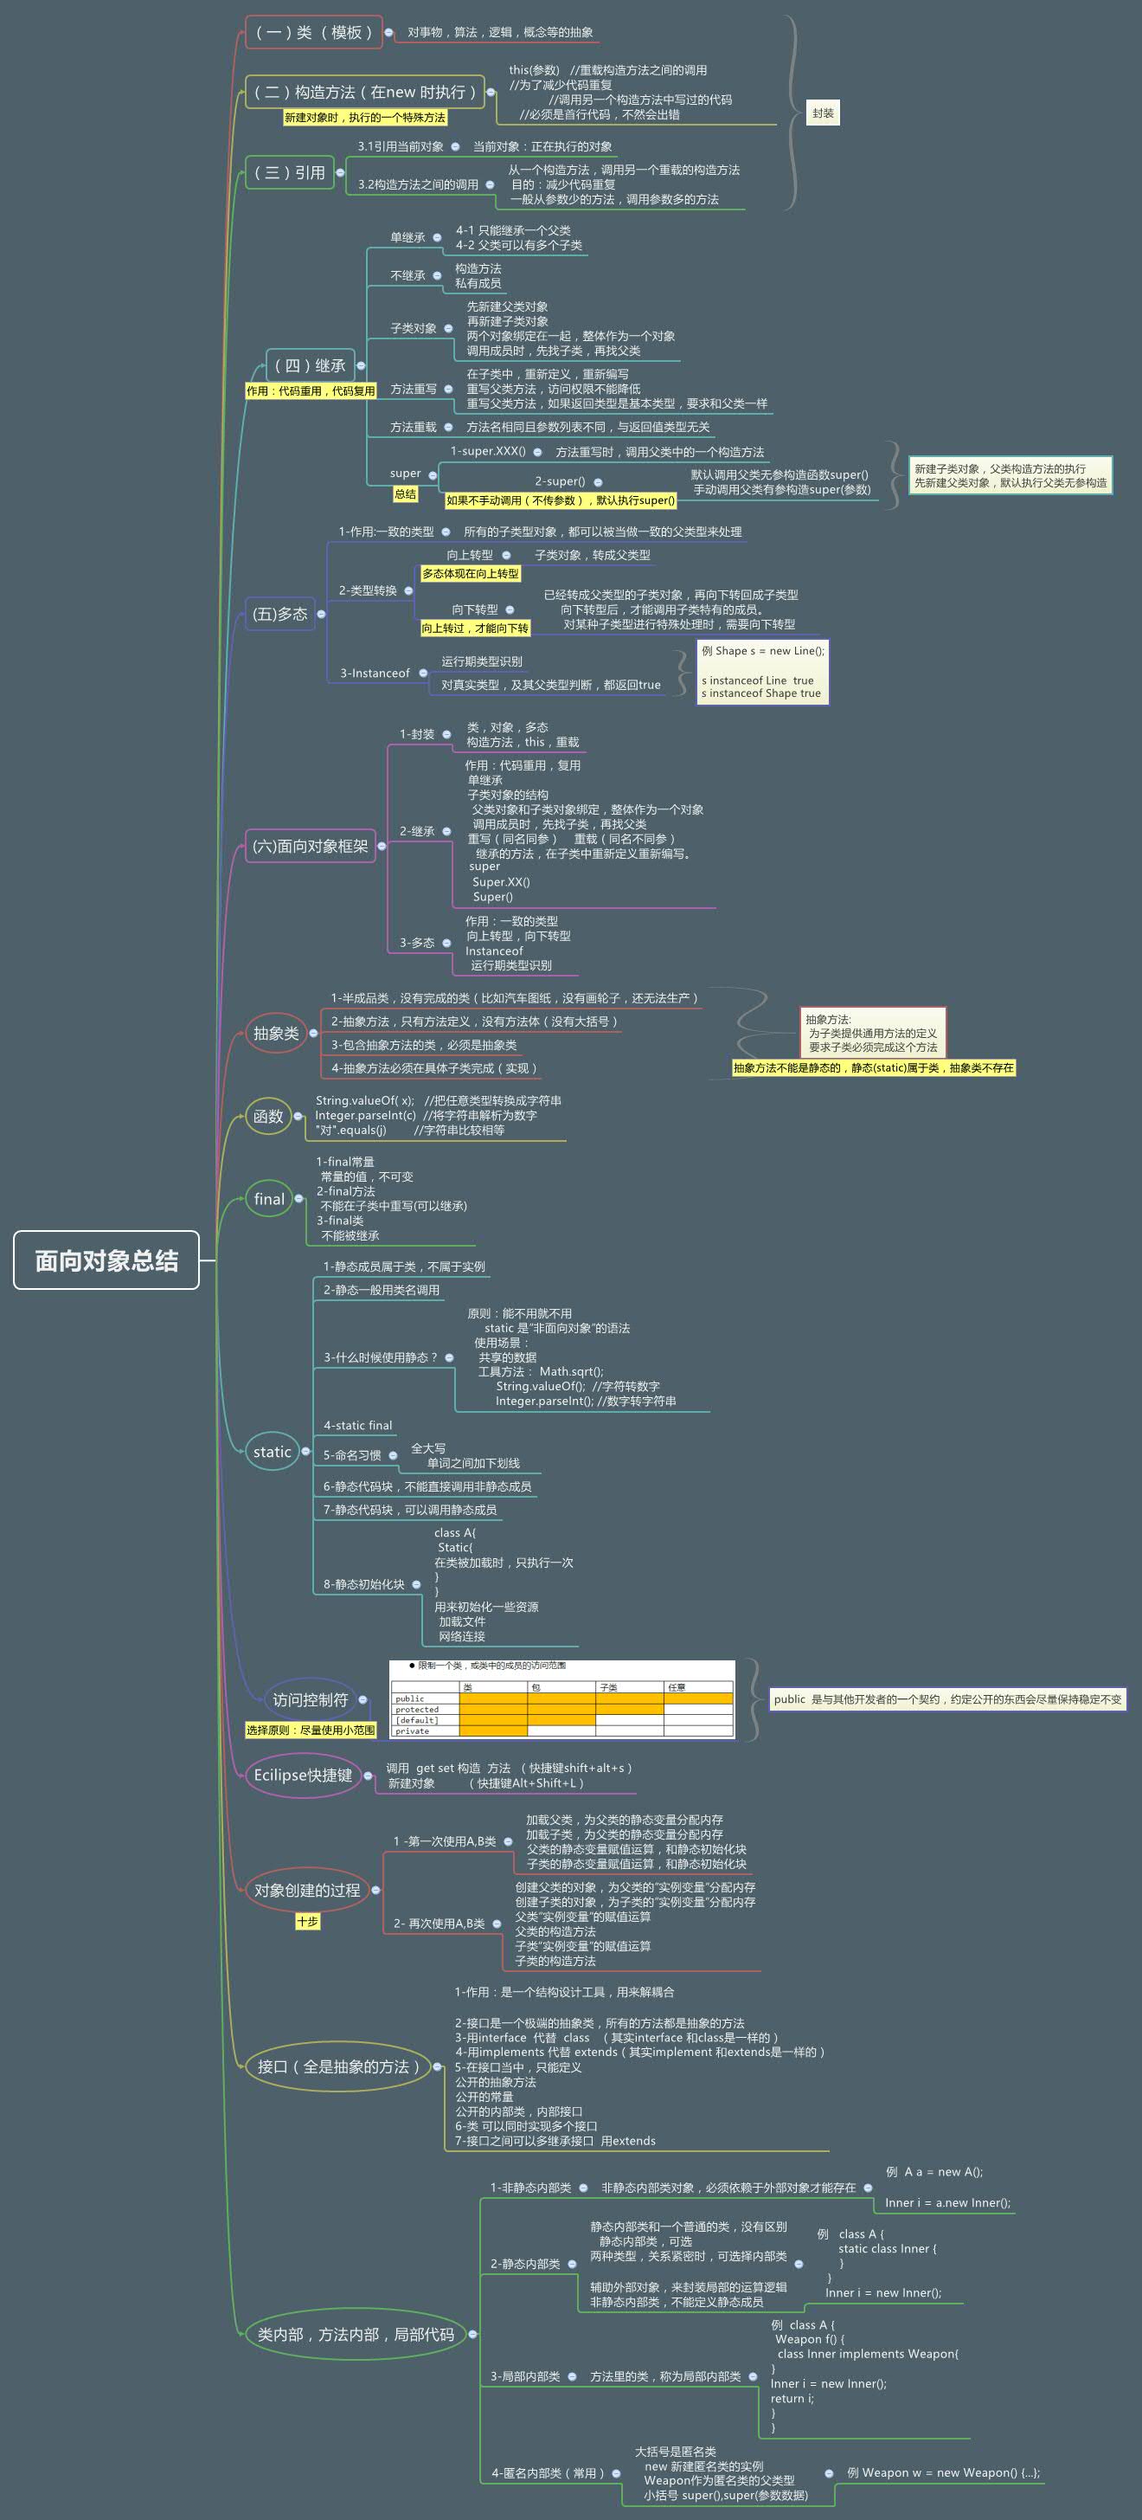Viewport: 1142px width, 2520px height.
Task: Collapse the 函数 branch circle
Action: [298, 1116]
